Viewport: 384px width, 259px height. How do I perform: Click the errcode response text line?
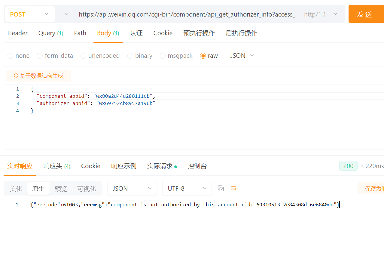(185, 205)
